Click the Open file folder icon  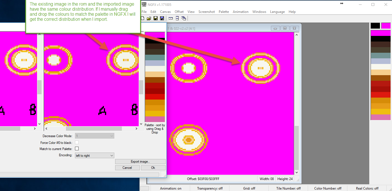click(149, 19)
